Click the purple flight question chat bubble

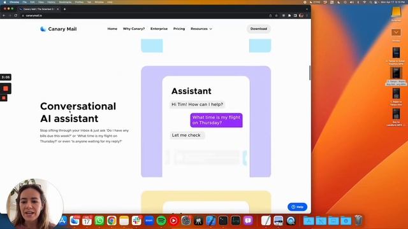tap(216, 120)
